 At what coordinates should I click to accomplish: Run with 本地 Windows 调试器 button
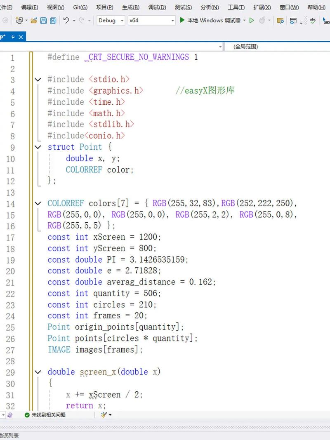[x=210, y=20]
